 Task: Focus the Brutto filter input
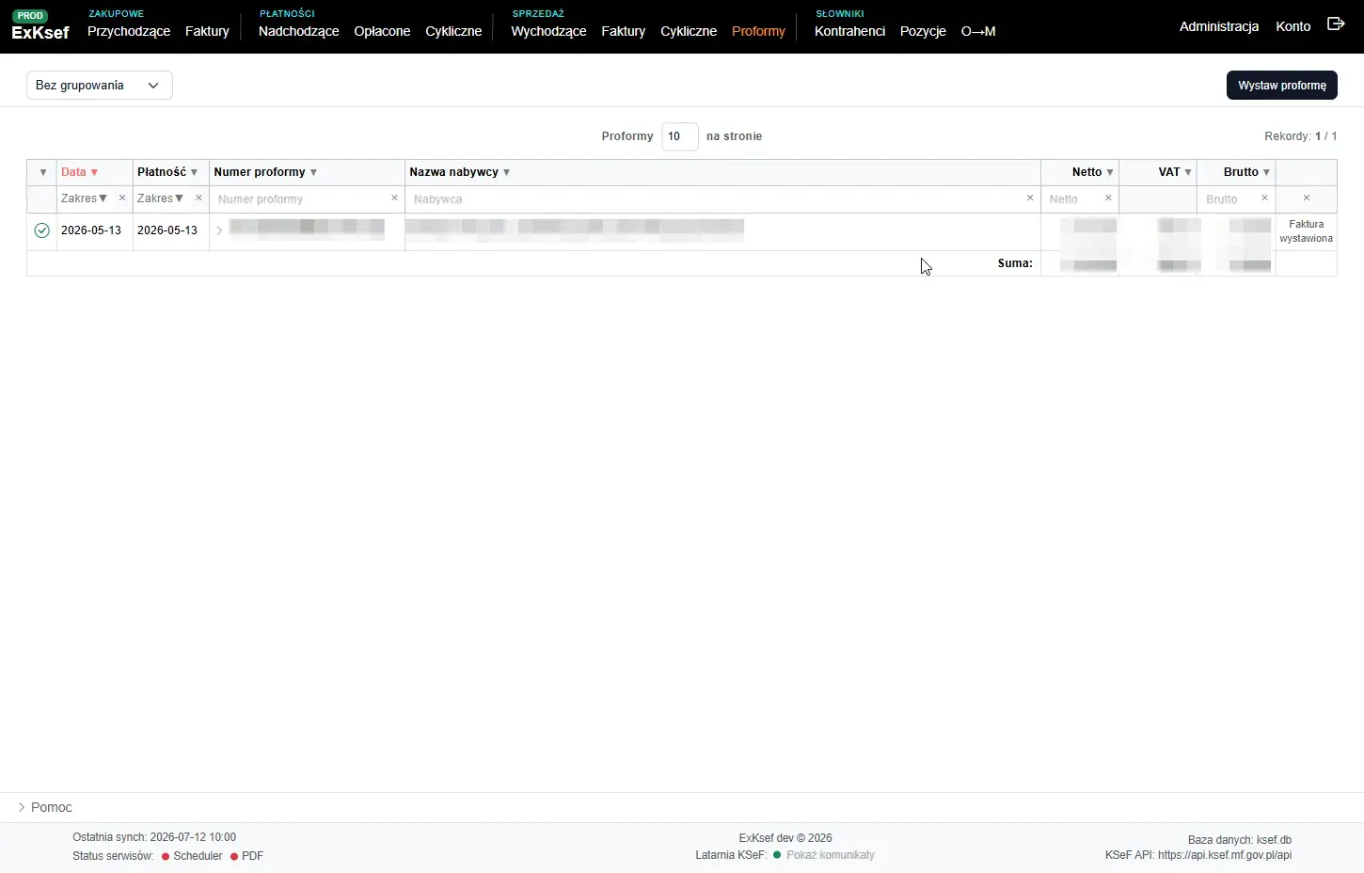[1229, 198]
